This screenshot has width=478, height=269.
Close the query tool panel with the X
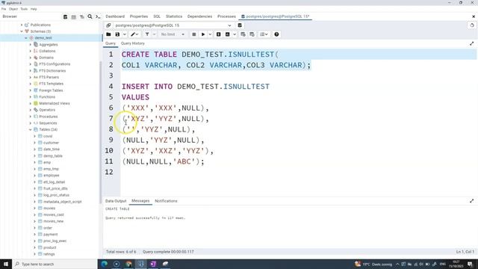(x=474, y=16)
